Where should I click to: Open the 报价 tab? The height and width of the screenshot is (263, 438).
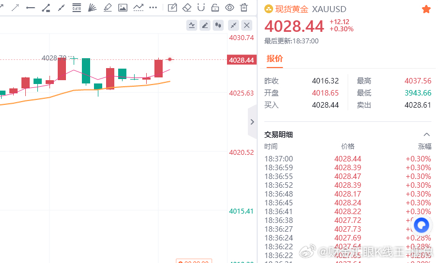pyautogui.click(x=275, y=59)
